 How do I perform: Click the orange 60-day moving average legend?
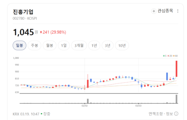pyautogui.click(x=175, y=56)
